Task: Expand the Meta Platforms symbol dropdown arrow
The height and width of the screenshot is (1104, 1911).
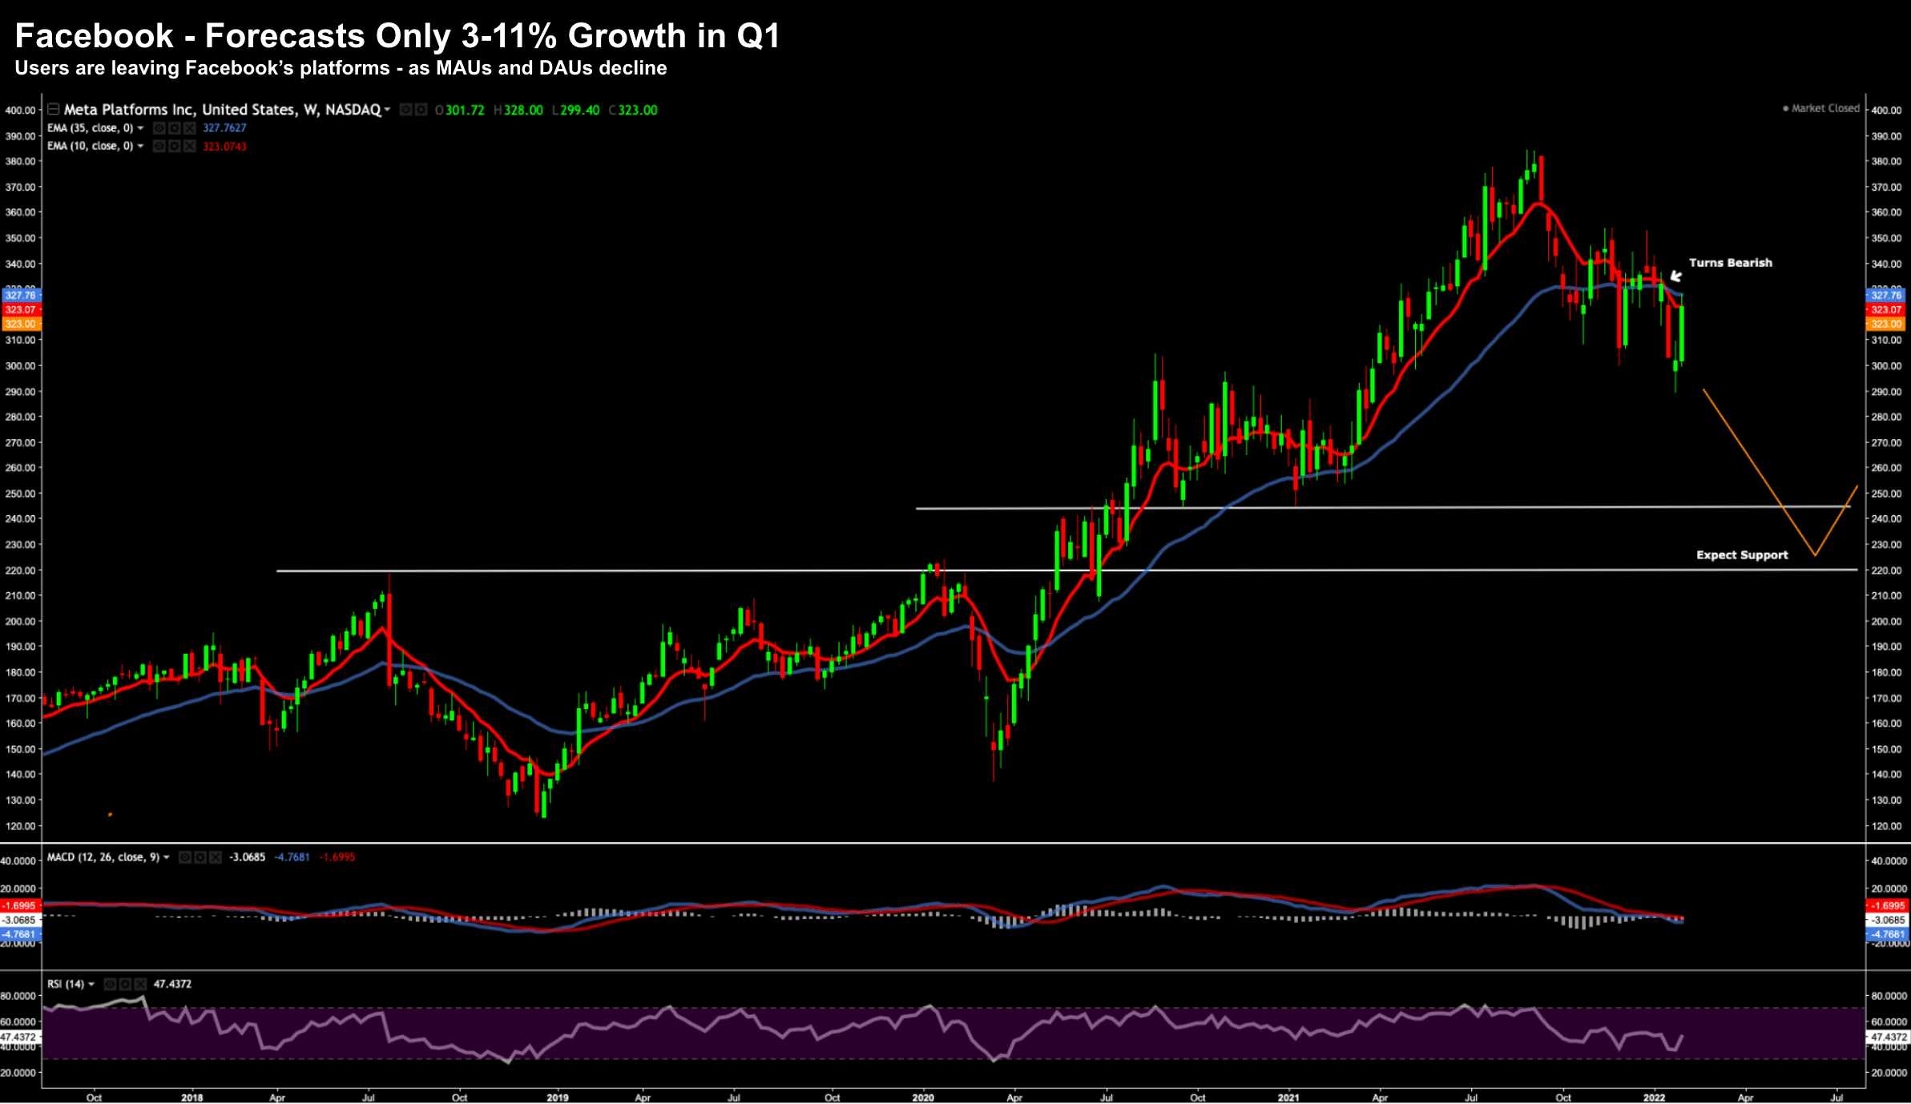Action: pos(387,110)
